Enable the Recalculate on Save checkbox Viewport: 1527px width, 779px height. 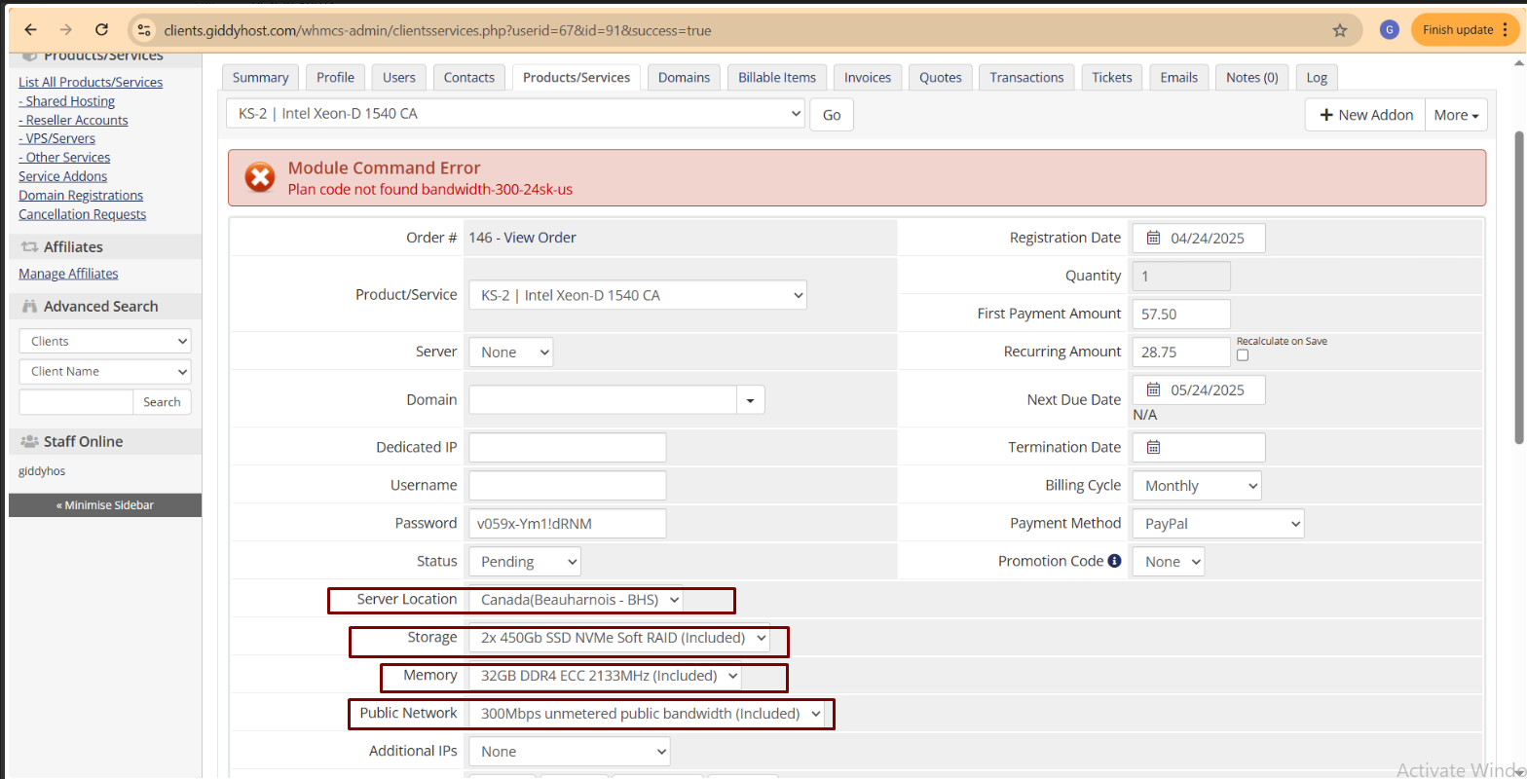(1243, 355)
